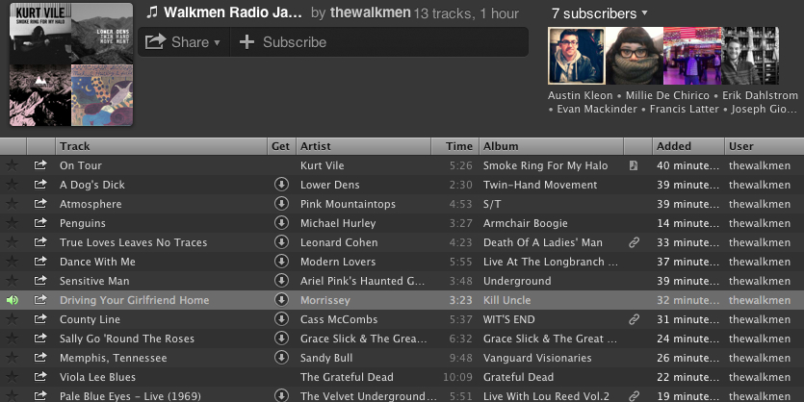Open Austin Kleon subscriber link
Screen dimensions: 804x402
click(580, 95)
